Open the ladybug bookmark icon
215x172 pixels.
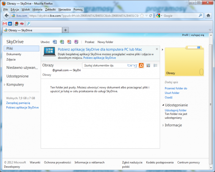point(17,24)
